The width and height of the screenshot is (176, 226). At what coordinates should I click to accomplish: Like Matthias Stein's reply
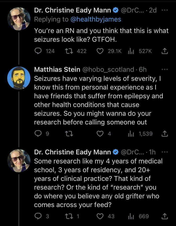click(101, 133)
